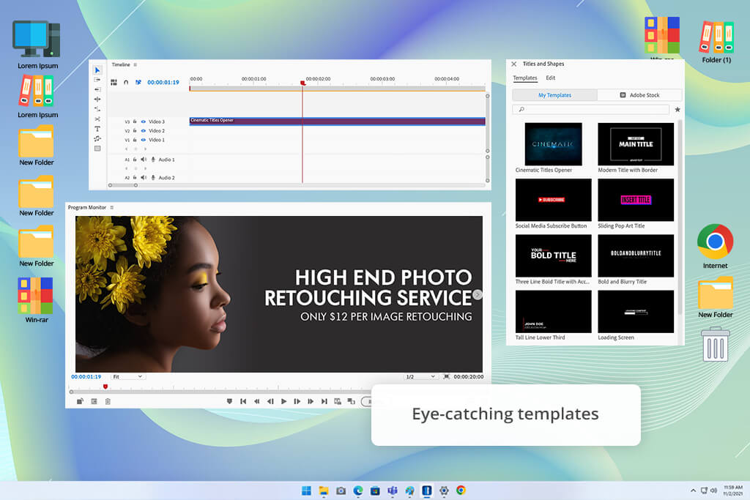The width and height of the screenshot is (750, 500).
Task: Click the clipboard icon in Program Monitor
Action: click(108, 401)
